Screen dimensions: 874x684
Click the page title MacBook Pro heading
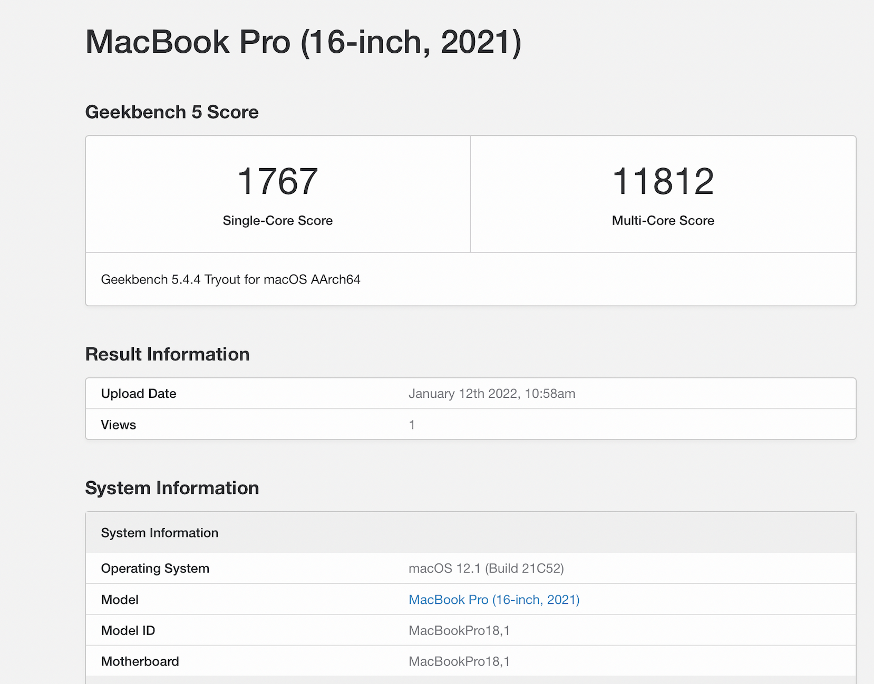(x=303, y=42)
